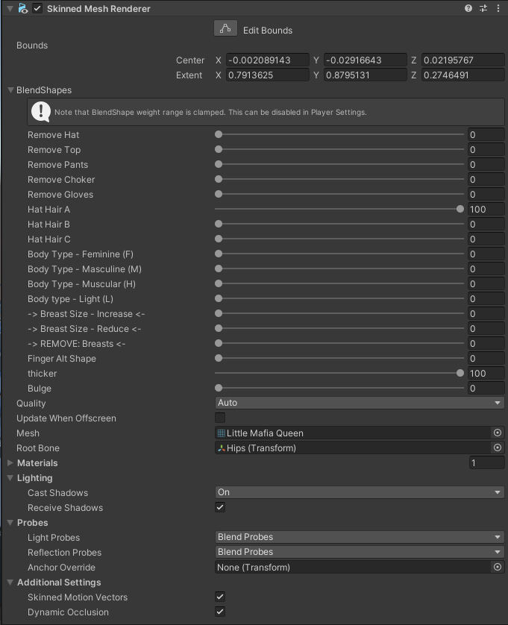Image resolution: width=508 pixels, height=625 pixels.
Task: Expand the Materials section
Action: 10,463
